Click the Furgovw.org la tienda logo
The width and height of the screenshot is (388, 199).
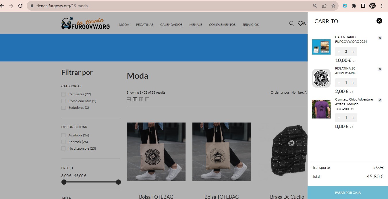86,23
